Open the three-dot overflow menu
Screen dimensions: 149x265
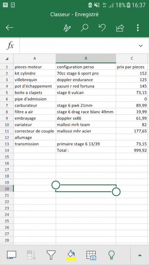pyautogui.click(x=138, y=28)
